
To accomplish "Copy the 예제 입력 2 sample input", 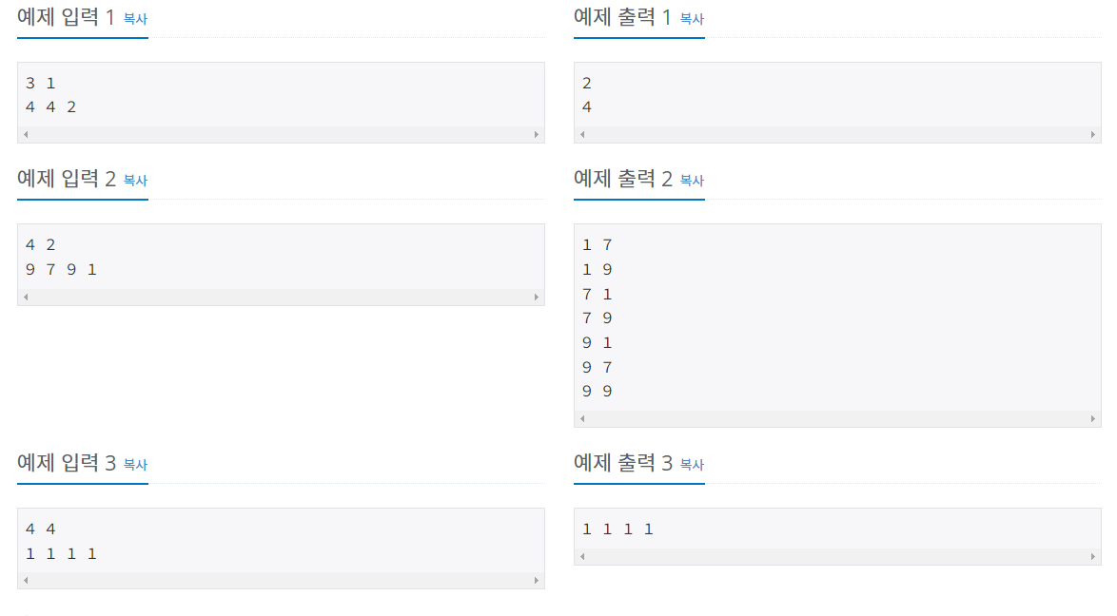I will 135,180.
